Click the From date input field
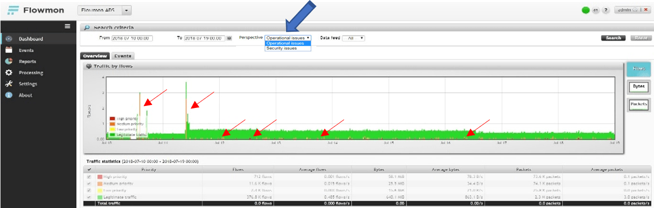The image size is (654, 208). pyautogui.click(x=132, y=38)
